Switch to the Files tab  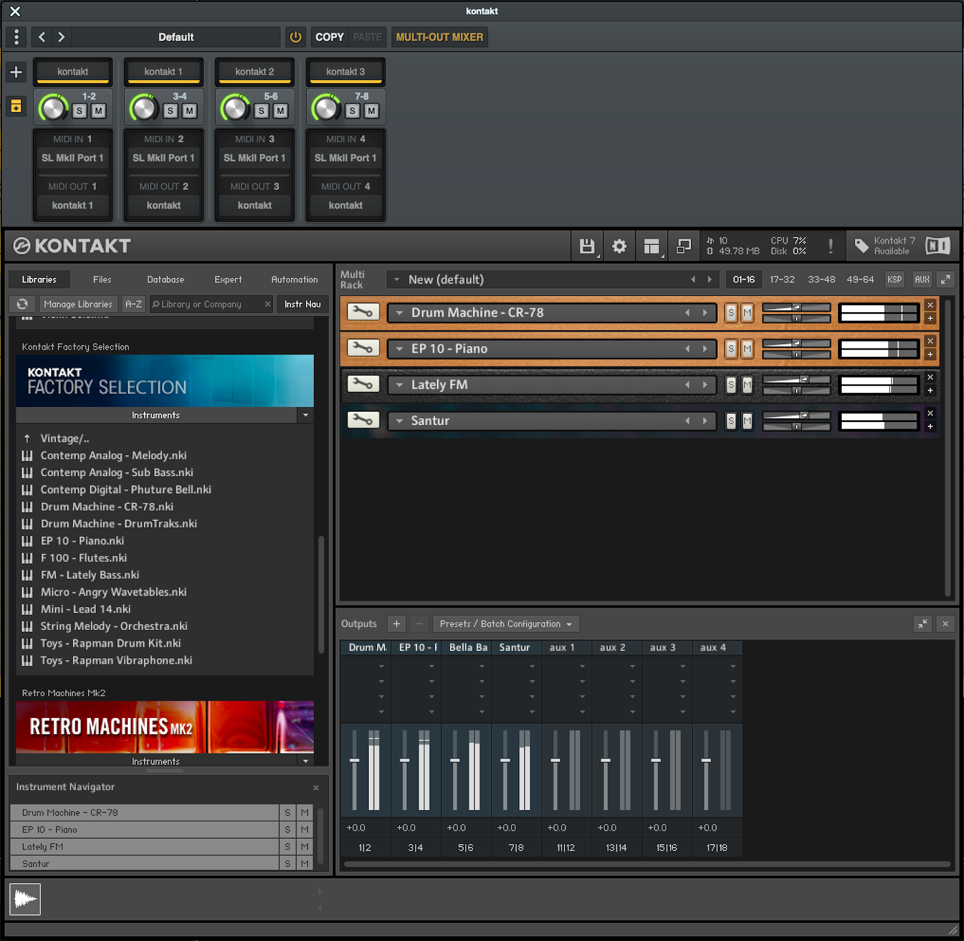[x=101, y=279]
